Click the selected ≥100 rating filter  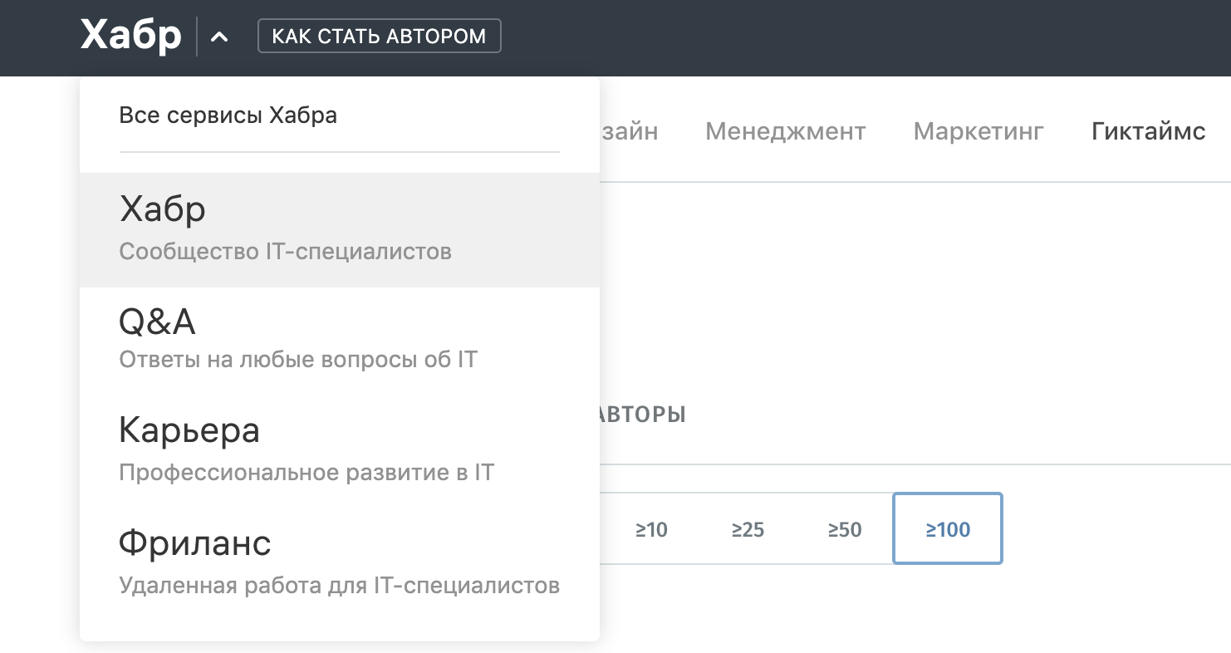point(948,529)
